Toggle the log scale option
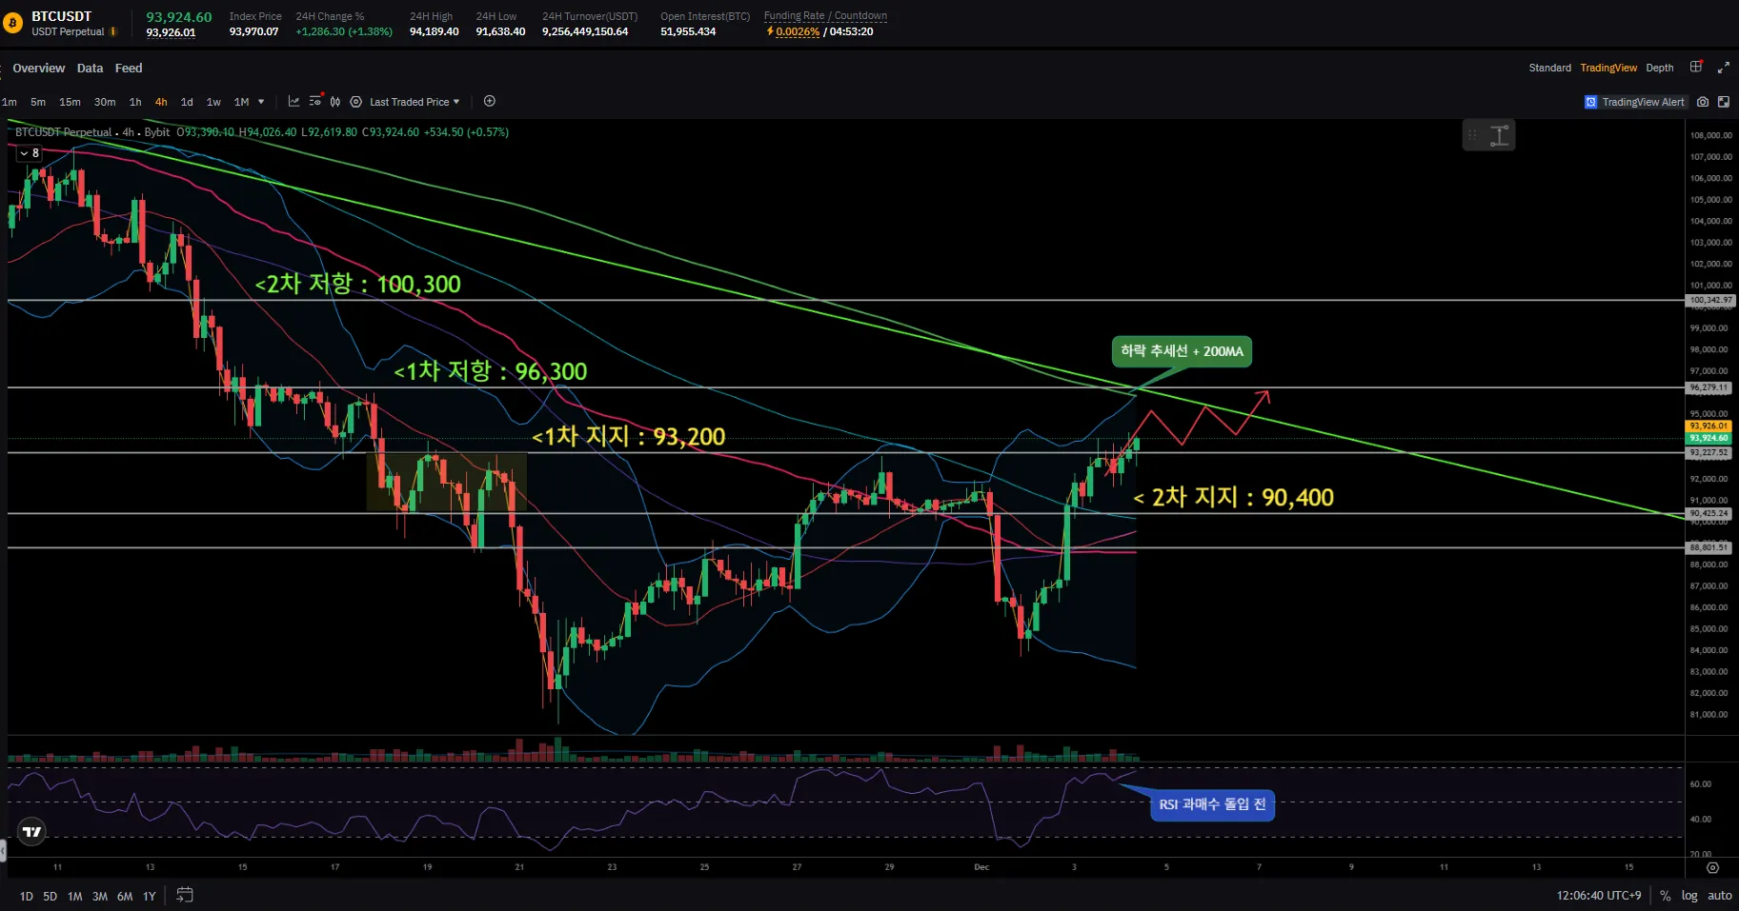 click(x=1689, y=896)
